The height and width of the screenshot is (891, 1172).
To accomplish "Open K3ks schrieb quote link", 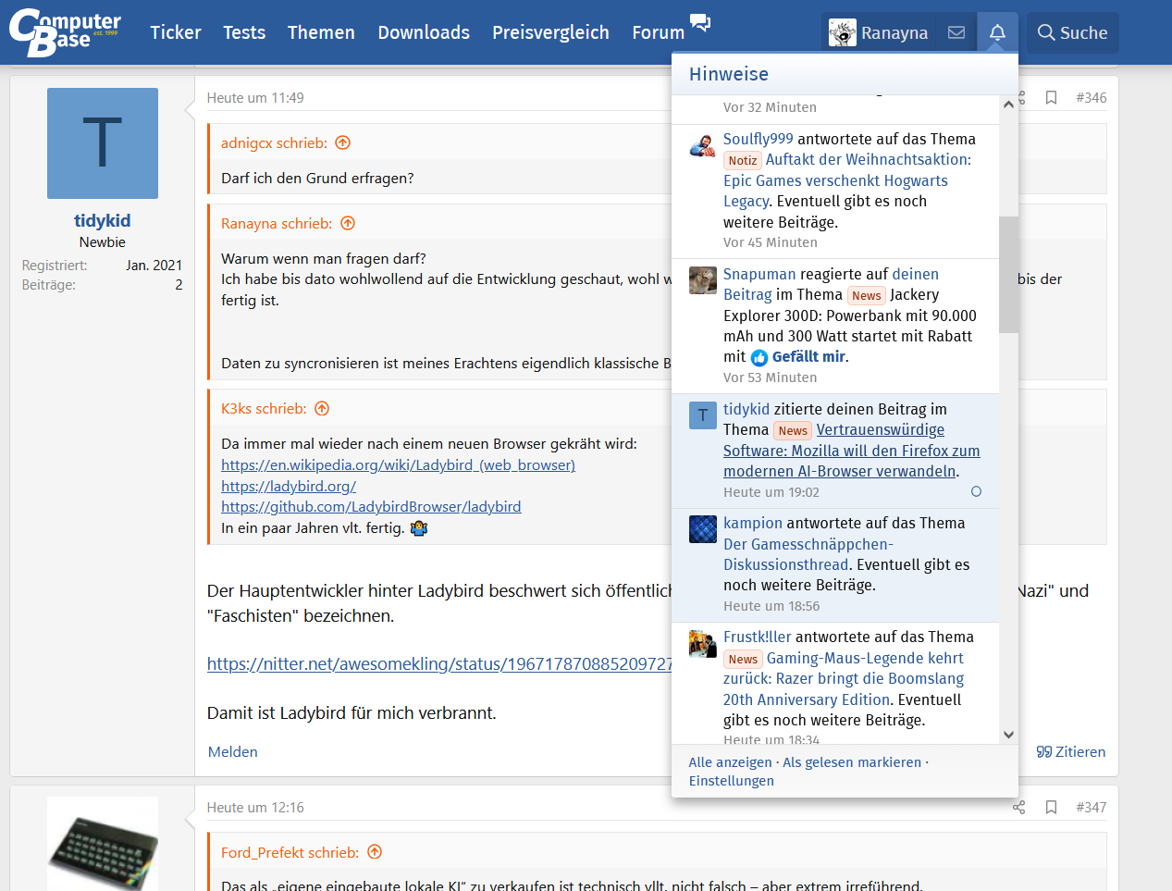I will tap(264, 408).
